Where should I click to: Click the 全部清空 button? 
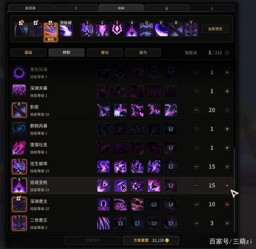(215, 29)
